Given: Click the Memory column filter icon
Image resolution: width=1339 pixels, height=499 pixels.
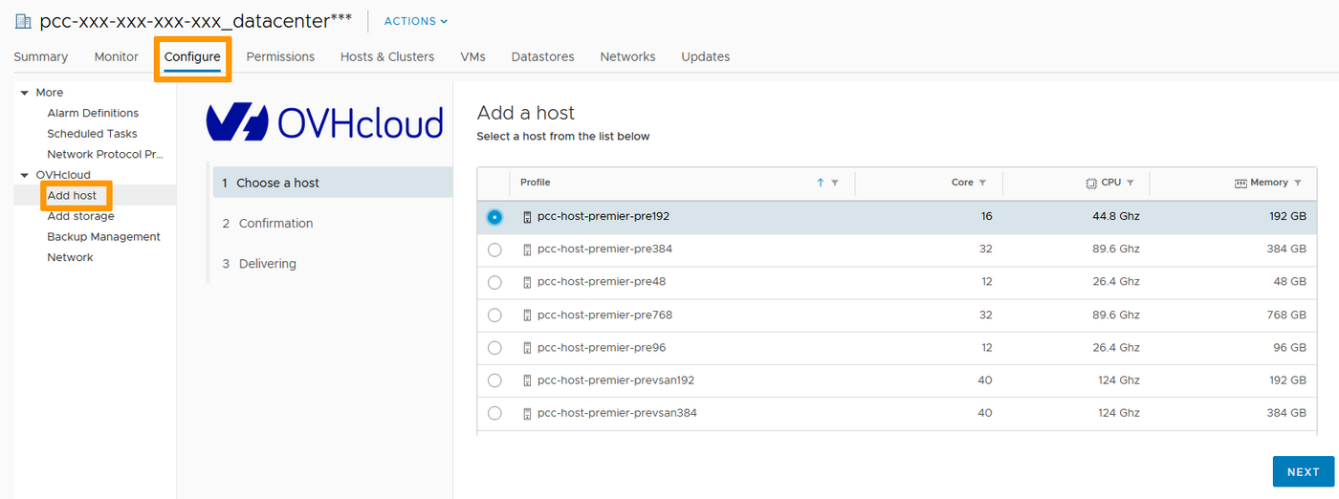Looking at the screenshot, I should [1298, 183].
